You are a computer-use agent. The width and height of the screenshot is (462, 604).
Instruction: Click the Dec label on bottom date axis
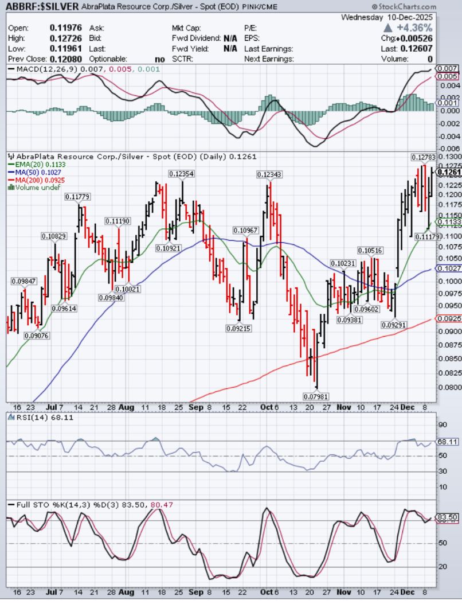(408, 592)
